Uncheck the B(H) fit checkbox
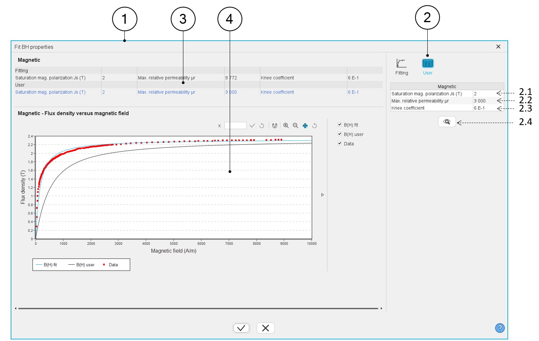 point(339,125)
